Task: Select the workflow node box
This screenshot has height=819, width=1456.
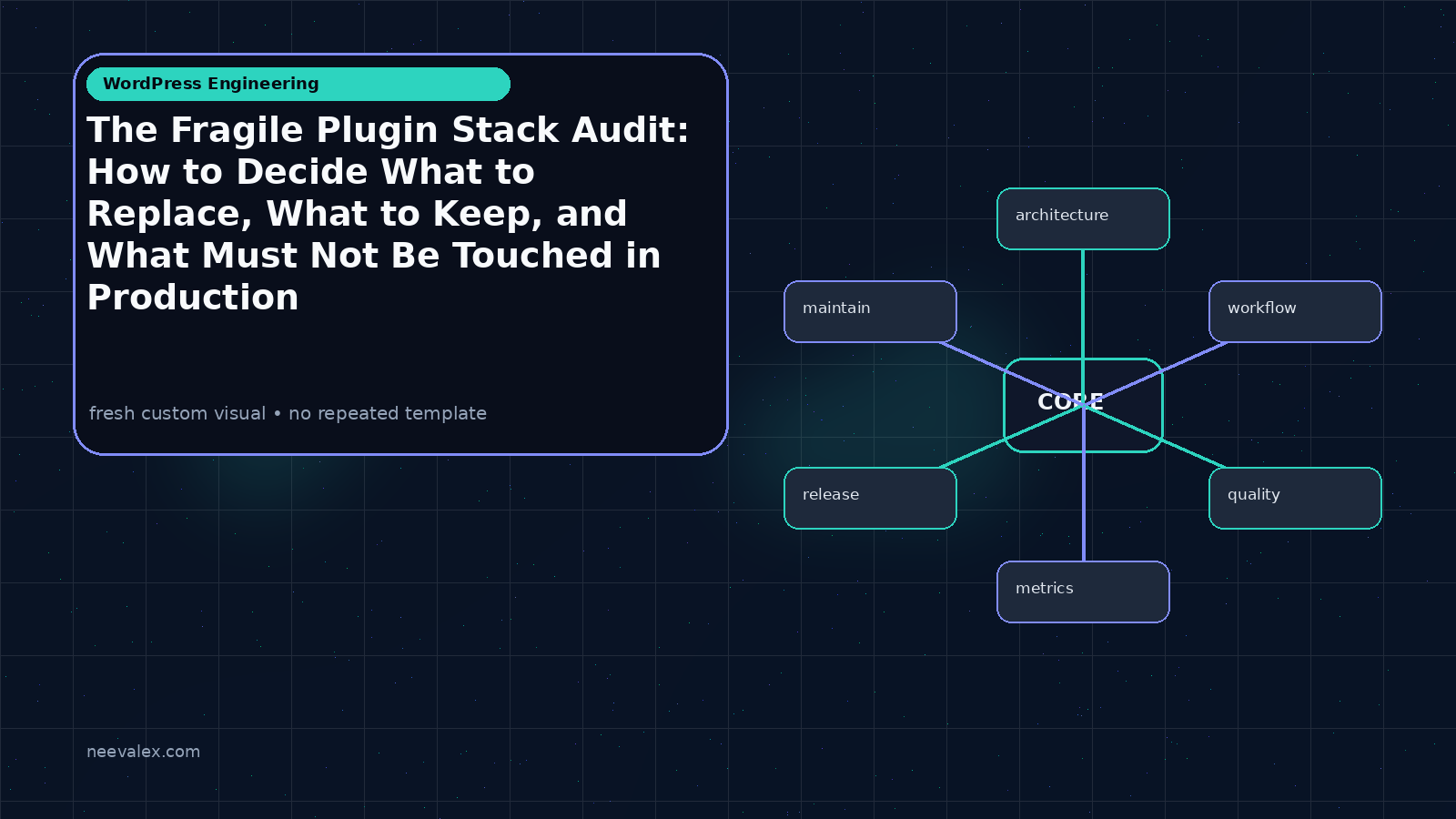Action: click(1295, 311)
